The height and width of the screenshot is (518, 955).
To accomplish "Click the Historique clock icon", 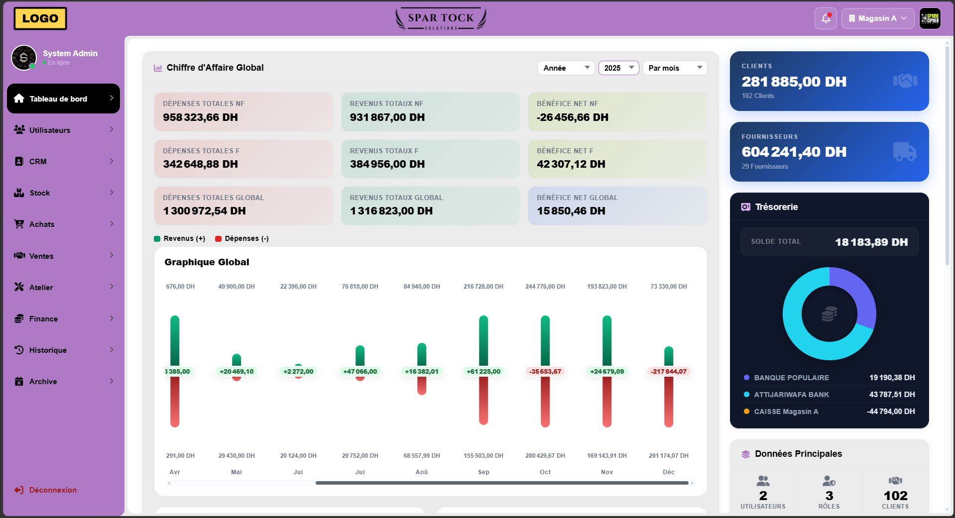I will [19, 350].
